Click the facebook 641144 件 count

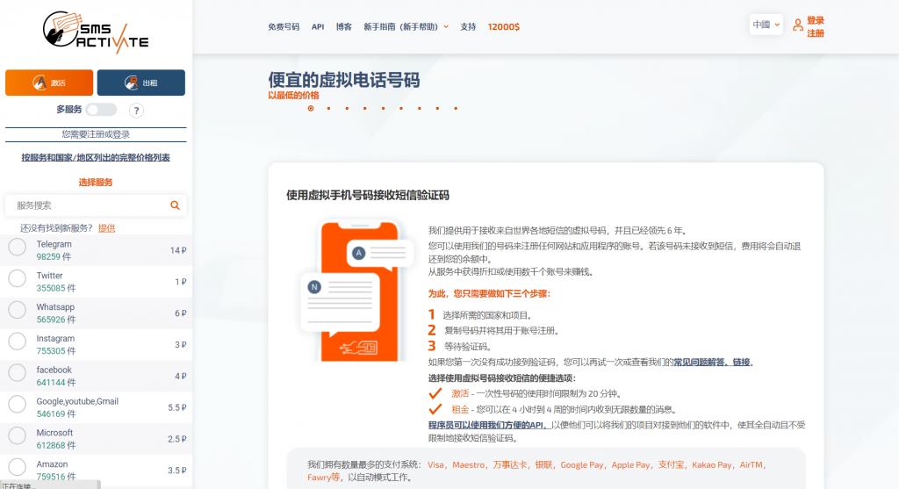pyautogui.click(x=55, y=383)
